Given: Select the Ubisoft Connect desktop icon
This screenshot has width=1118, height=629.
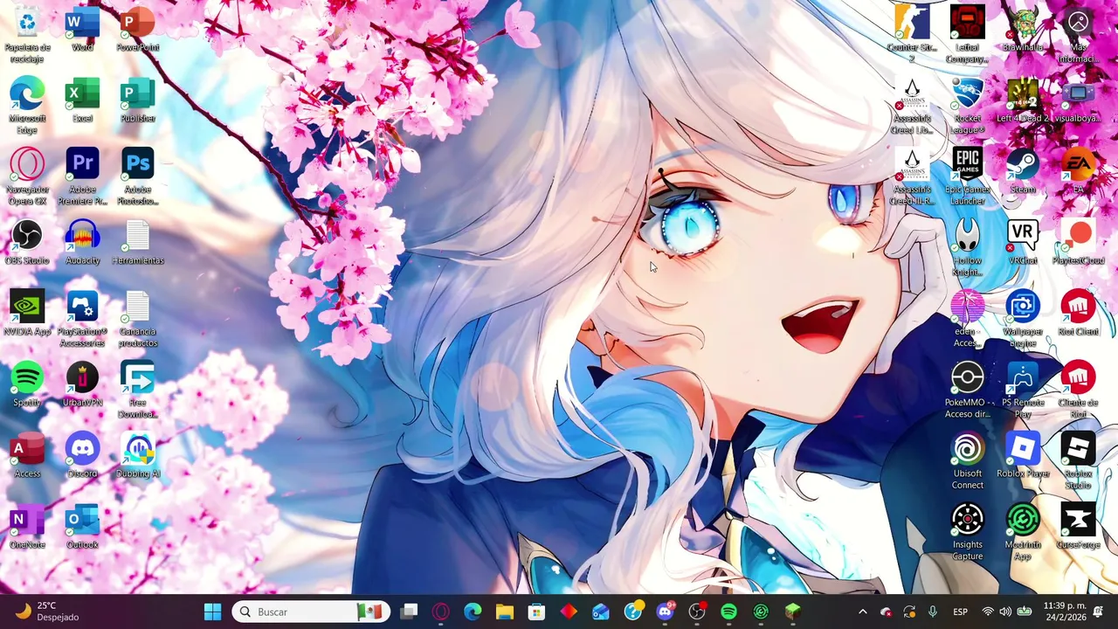Looking at the screenshot, I should (967, 460).
